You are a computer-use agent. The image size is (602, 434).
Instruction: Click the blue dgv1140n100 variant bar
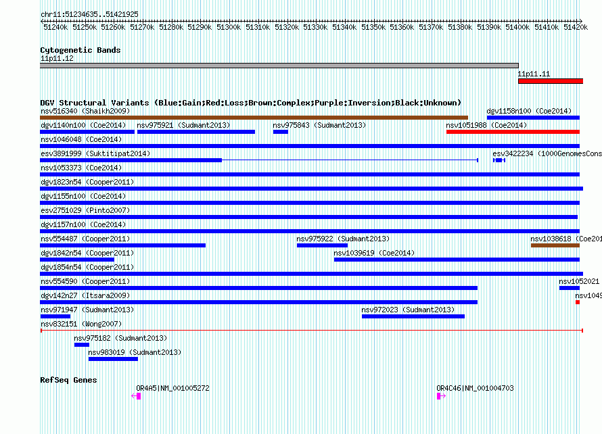click(x=87, y=132)
